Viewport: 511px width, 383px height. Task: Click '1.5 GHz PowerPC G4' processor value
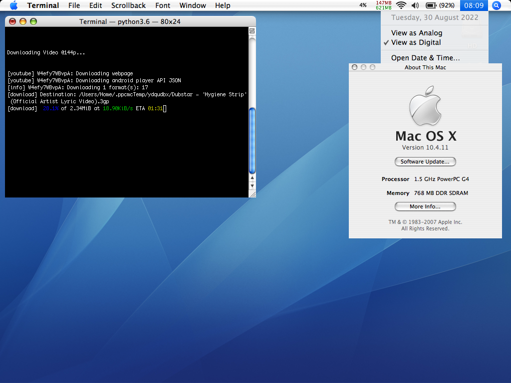442,179
